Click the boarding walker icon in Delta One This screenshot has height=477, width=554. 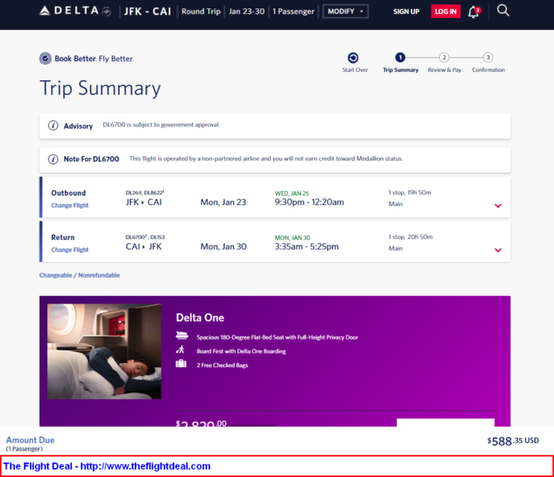[180, 350]
